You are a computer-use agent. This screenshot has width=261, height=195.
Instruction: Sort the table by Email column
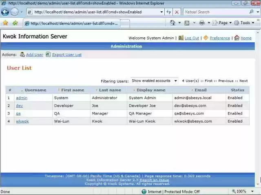tap(201, 90)
